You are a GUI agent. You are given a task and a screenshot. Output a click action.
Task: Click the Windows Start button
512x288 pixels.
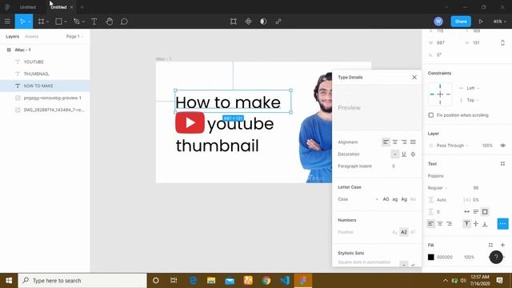click(x=9, y=281)
